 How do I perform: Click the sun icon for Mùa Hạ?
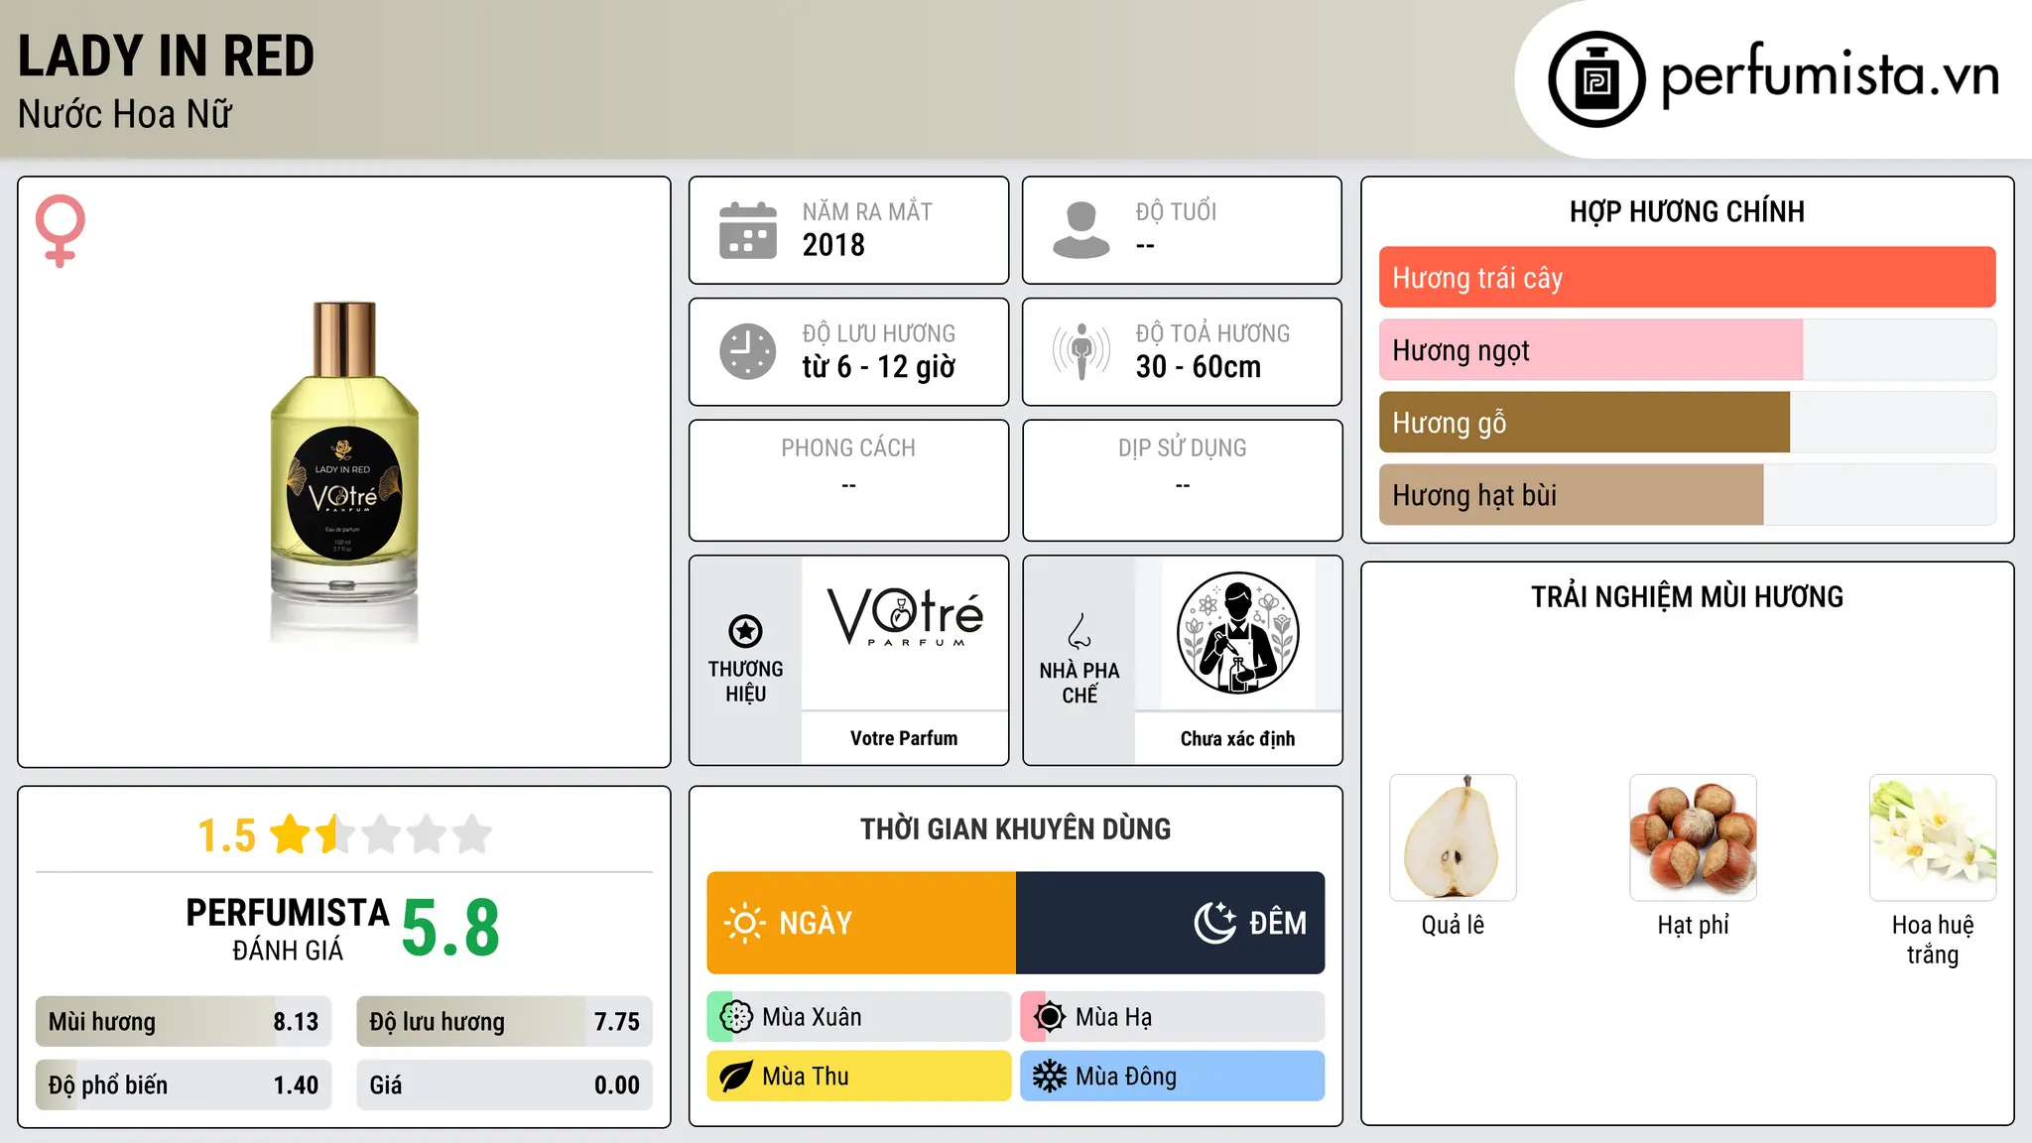(1049, 1017)
